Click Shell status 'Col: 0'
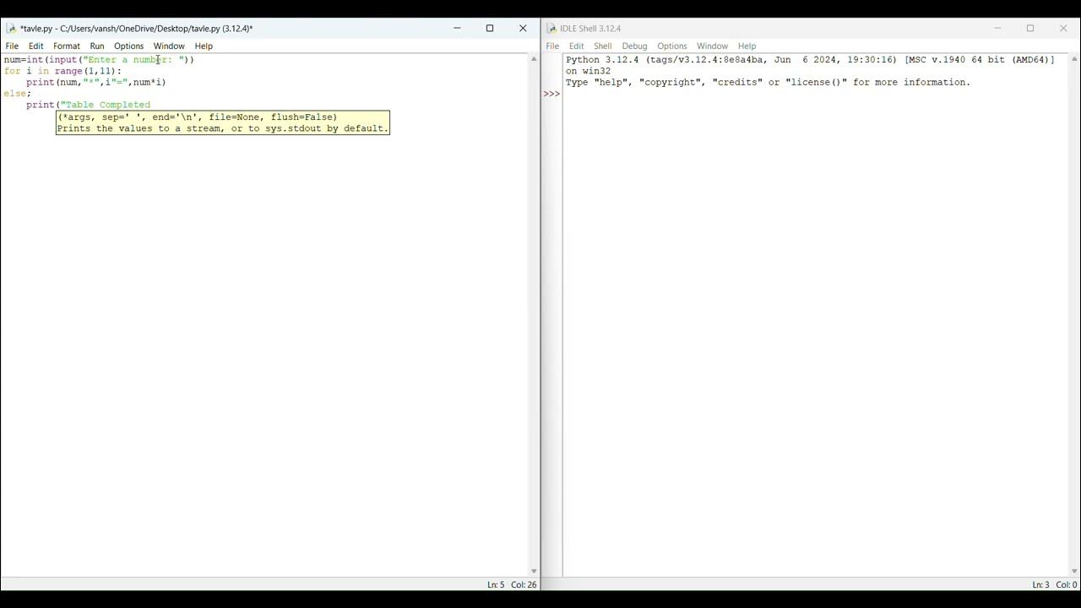Viewport: 1081px width, 608px height. [1067, 584]
